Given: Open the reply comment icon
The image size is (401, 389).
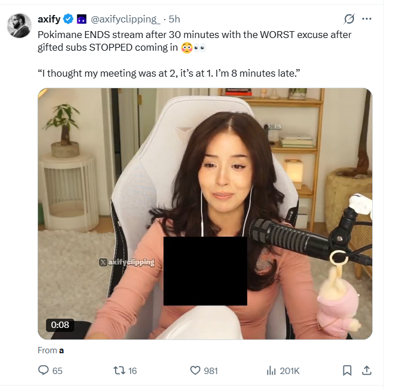Looking at the screenshot, I should (43, 370).
